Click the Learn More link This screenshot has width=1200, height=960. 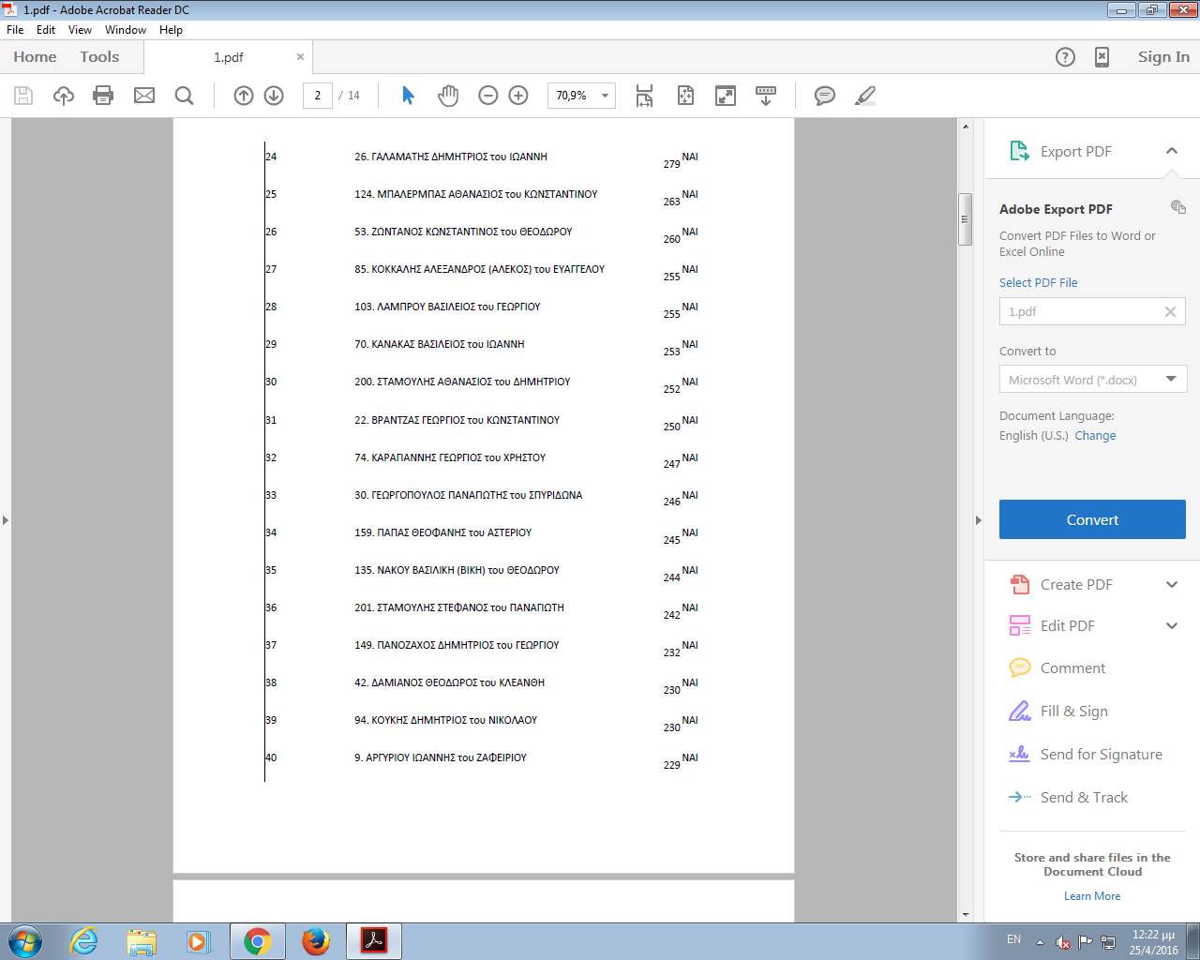click(x=1092, y=896)
